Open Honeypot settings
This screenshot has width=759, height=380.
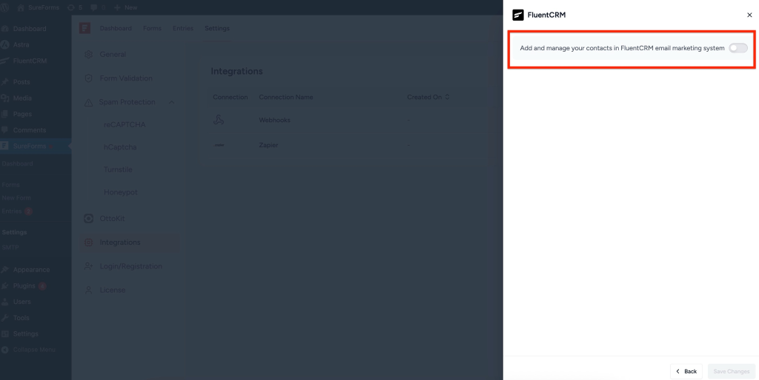121,192
